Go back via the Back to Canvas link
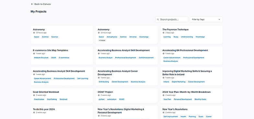Image resolution: width=254 pixels, height=119 pixels. click(x=41, y=4)
